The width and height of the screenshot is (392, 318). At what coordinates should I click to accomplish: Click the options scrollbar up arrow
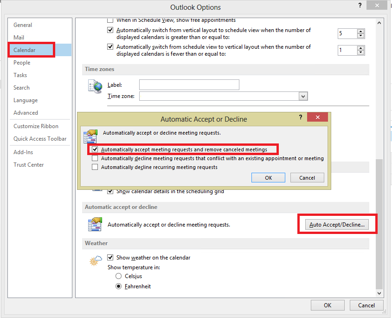pos(379,23)
